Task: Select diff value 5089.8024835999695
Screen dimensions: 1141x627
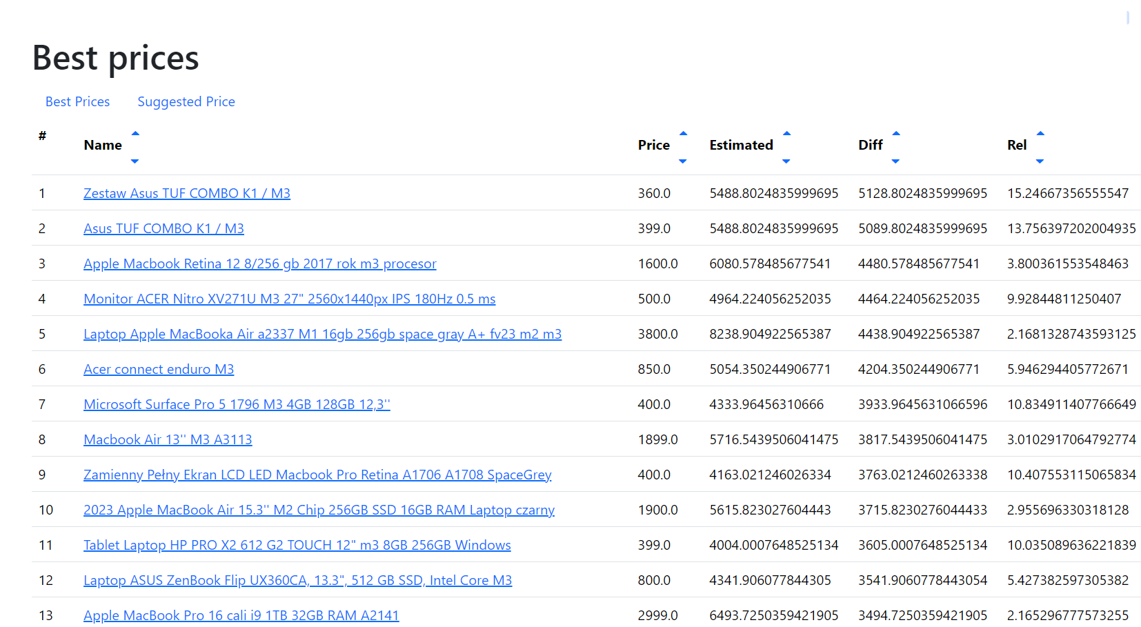Action: 922,228
